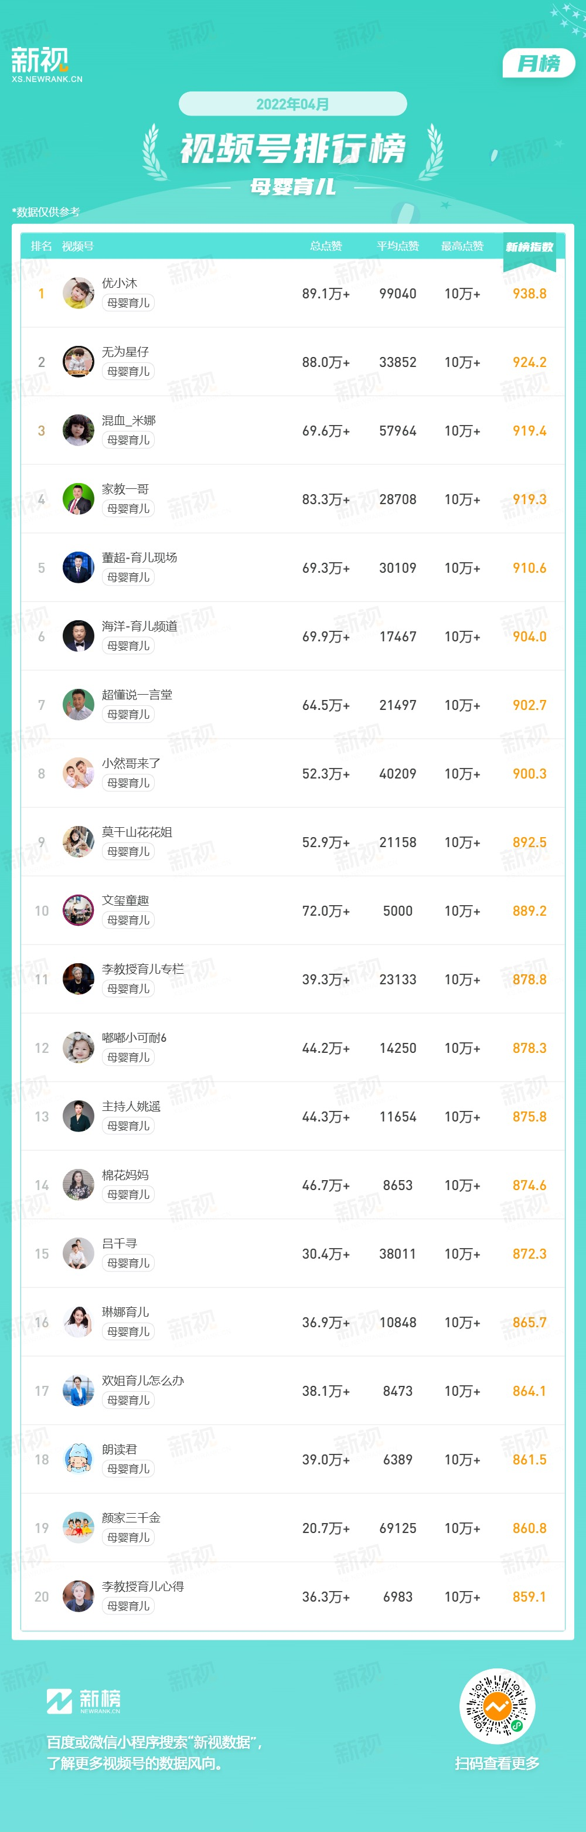Screen dimensions: 586x1832
Task: Open 颜家三千金 avatar picture
Action: tap(78, 1528)
